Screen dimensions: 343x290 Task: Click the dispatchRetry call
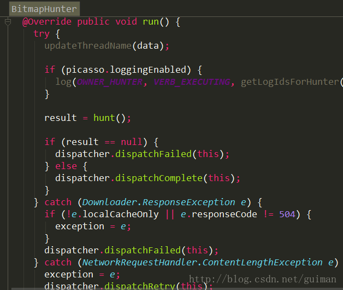[x=140, y=286]
